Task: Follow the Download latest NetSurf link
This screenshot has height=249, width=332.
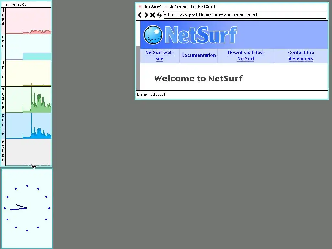Action: [x=246, y=55]
